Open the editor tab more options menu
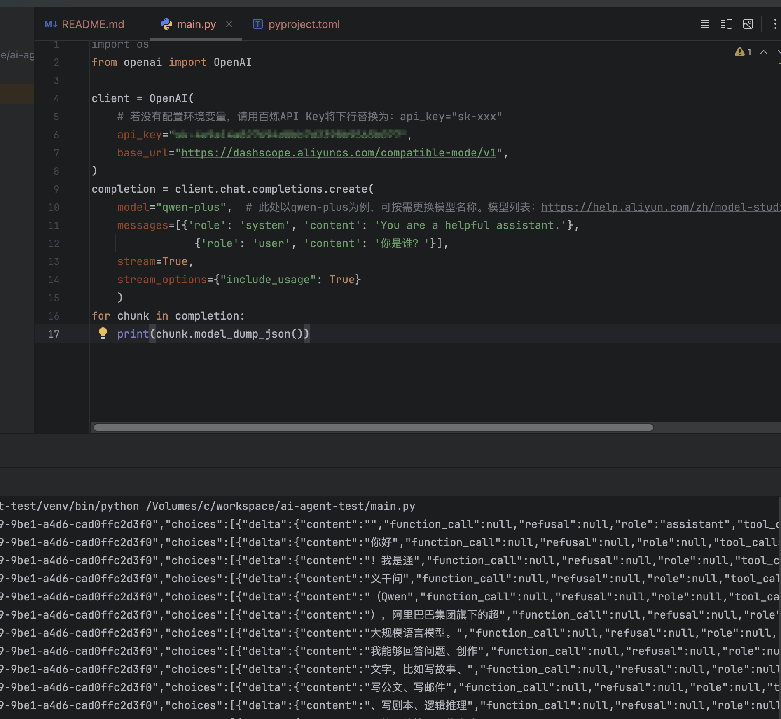The height and width of the screenshot is (719, 781). [774, 24]
